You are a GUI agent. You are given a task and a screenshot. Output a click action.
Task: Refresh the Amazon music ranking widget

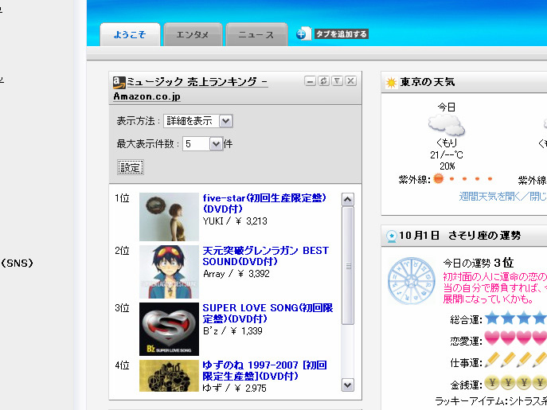(x=324, y=81)
